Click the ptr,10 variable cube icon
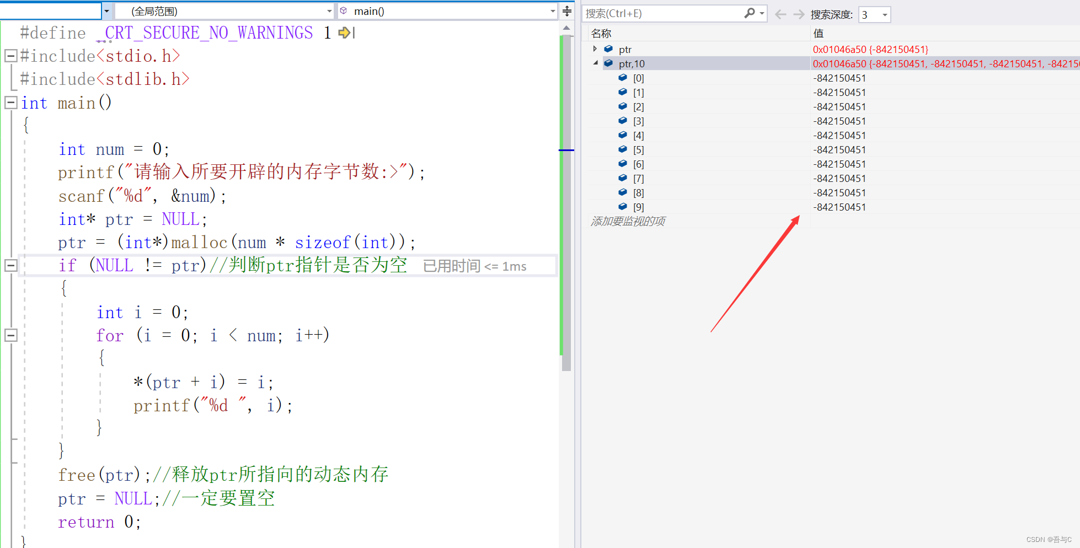This screenshot has height=548, width=1080. coord(608,63)
